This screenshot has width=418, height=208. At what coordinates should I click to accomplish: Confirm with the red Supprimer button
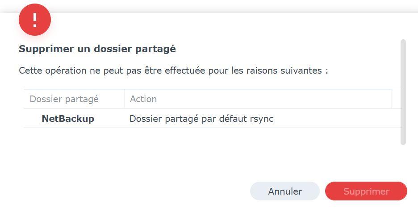(x=366, y=191)
